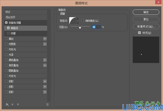Image resolution: width=163 pixels, height=111 pixels.
Task: Click the plus icon on the 描边 row
Action: pyautogui.click(x=45, y=39)
